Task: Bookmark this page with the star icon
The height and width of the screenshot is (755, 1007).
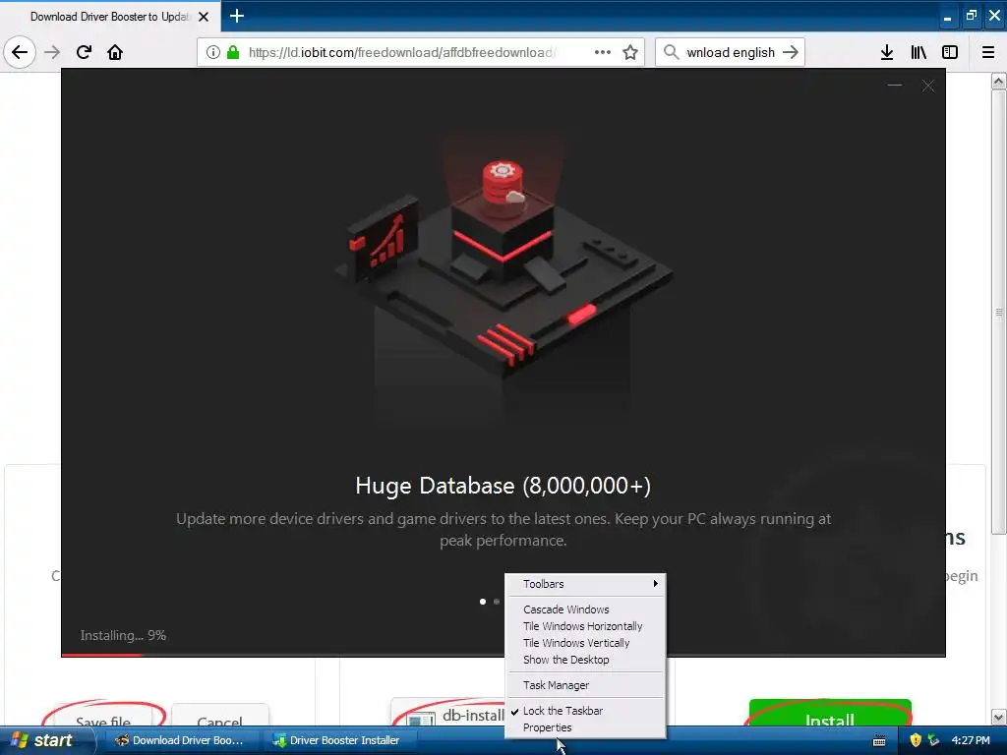Action: (630, 52)
